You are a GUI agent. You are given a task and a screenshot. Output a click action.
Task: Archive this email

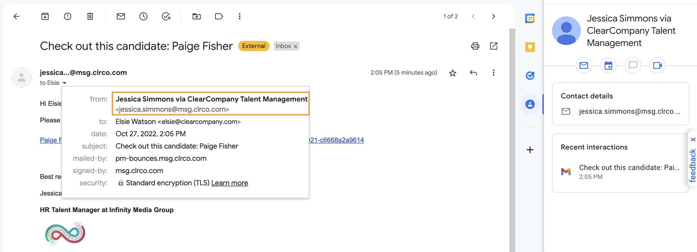[x=45, y=16]
